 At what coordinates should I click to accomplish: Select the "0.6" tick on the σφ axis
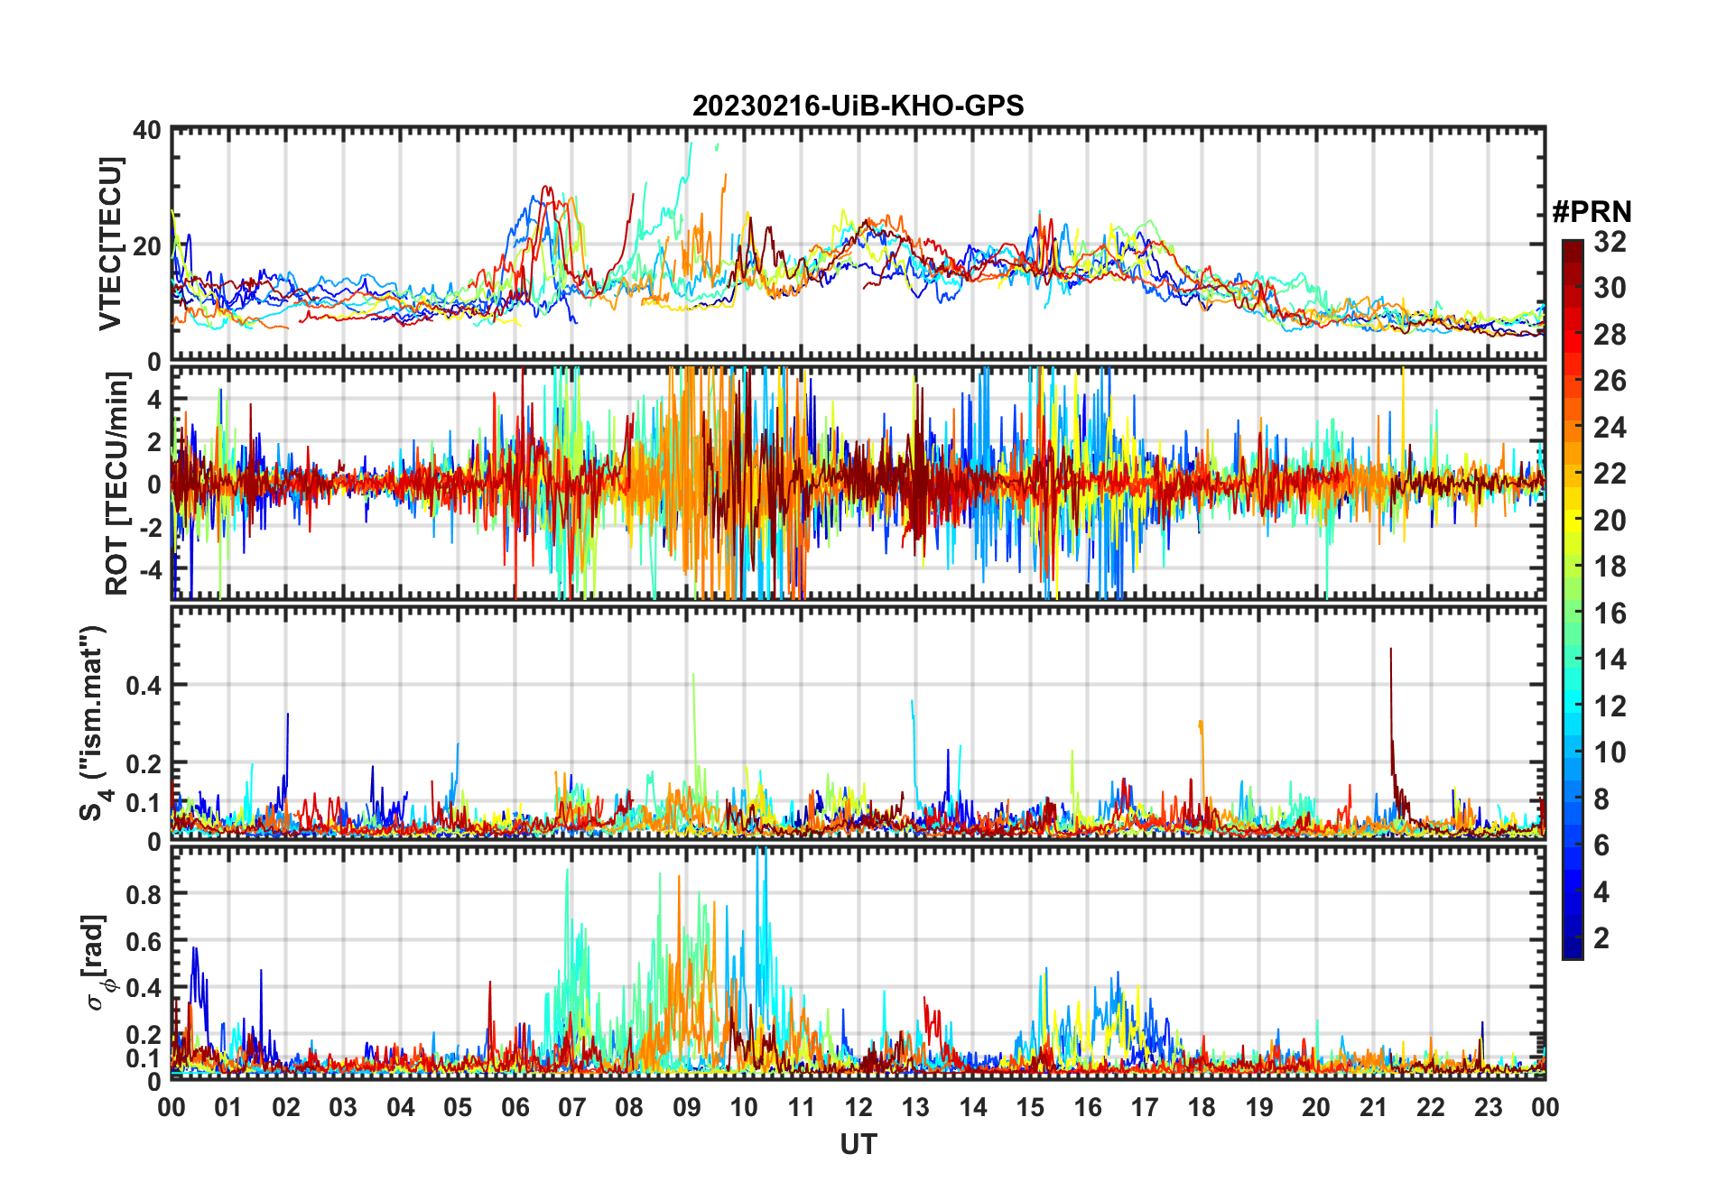click(144, 941)
